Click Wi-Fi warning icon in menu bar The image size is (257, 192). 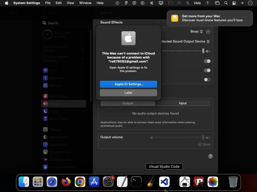(x=208, y=3)
